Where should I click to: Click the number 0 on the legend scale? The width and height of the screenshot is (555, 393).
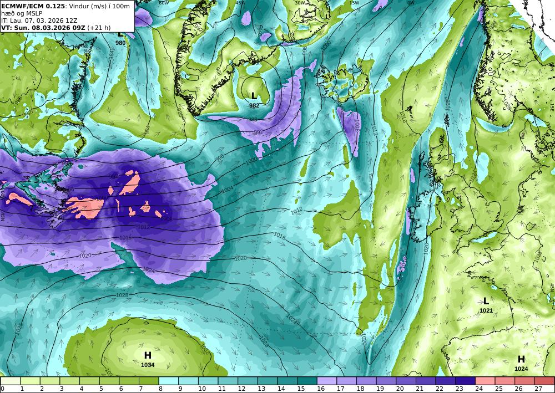2,389
